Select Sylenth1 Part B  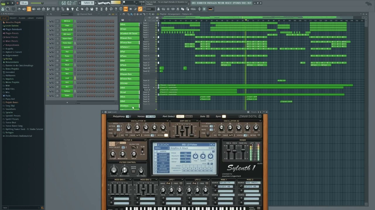pyautogui.click(x=189, y=116)
